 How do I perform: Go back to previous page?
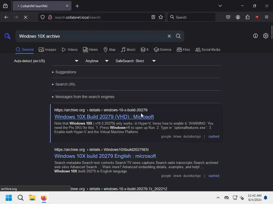coord(6,17)
